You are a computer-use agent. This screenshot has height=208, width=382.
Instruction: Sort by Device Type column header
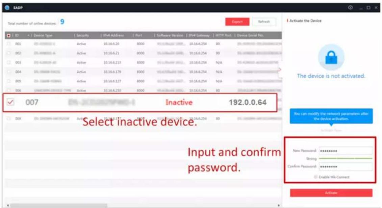(x=43, y=35)
